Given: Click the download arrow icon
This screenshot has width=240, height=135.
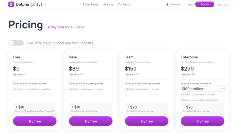Looking at the screenshot, I should 167,5.
